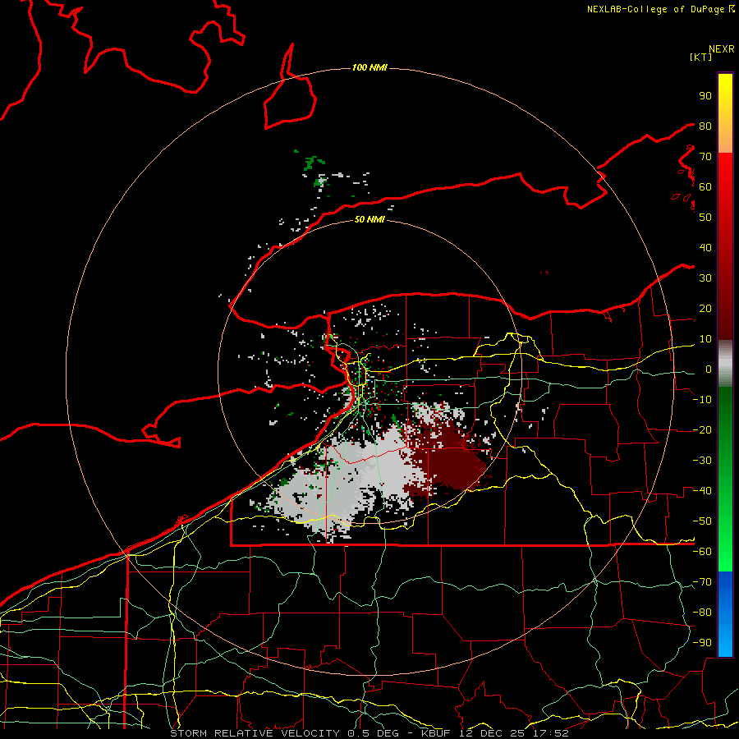Click the -70 value on the velocity scale
Viewport: 739px width, 739px height.
pyautogui.click(x=702, y=582)
